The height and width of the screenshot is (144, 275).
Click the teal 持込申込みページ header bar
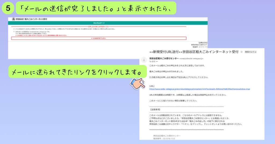tap(108, 23)
